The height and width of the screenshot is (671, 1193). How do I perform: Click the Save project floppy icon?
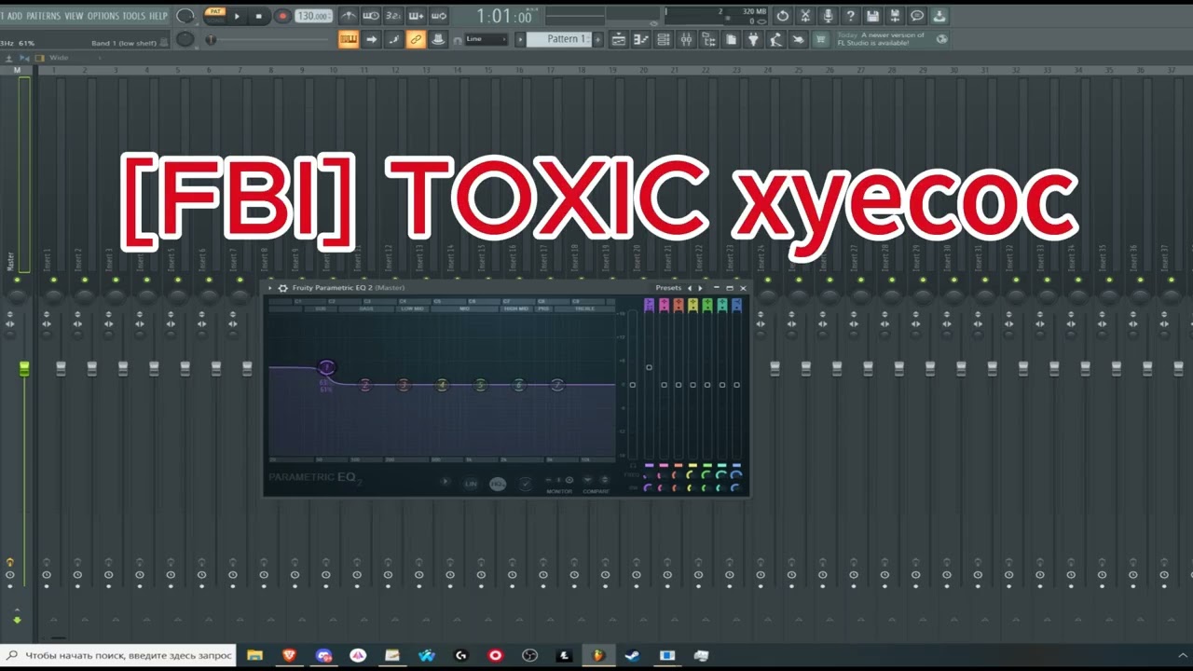pyautogui.click(x=872, y=16)
